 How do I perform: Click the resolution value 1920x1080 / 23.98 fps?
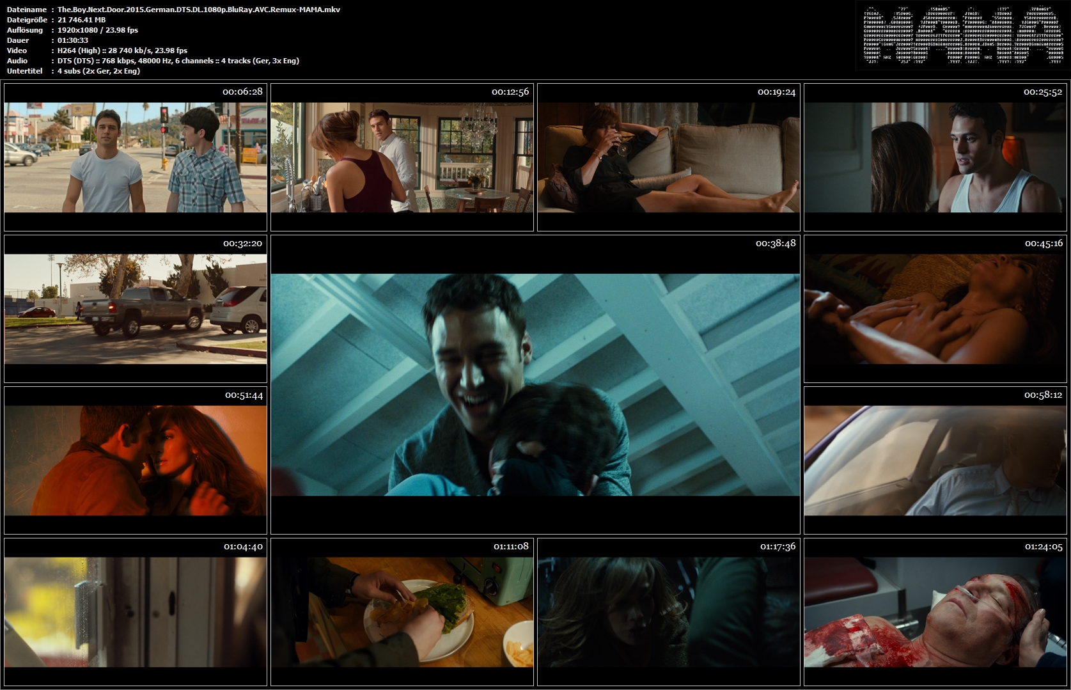click(x=98, y=30)
